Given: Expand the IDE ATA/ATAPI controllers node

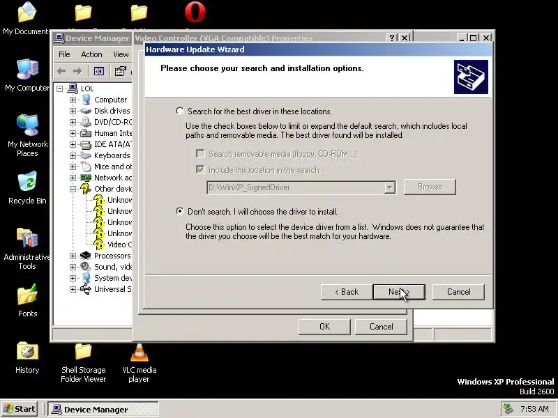Looking at the screenshot, I should point(73,144).
